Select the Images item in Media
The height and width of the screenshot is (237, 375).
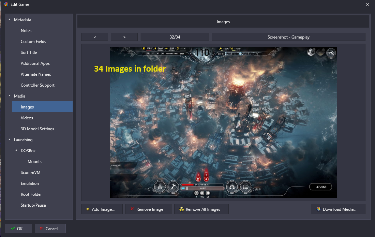tap(42, 107)
